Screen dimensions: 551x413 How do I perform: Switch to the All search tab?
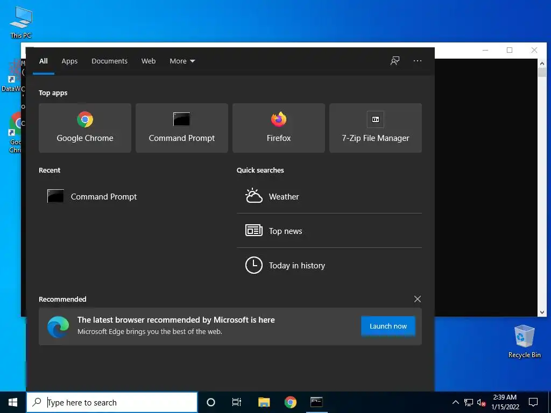[x=43, y=61]
